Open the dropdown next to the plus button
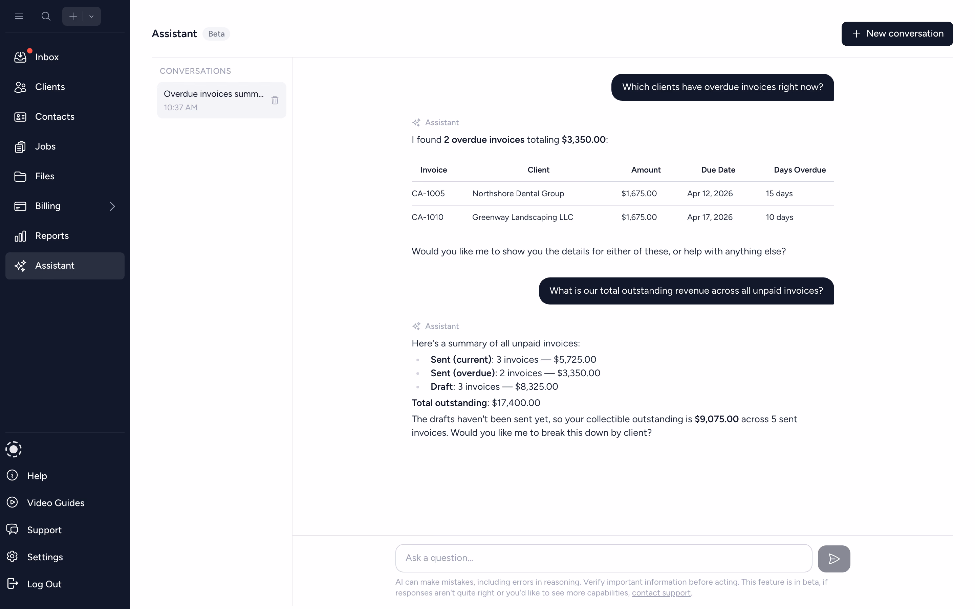The height and width of the screenshot is (609, 975). click(91, 16)
